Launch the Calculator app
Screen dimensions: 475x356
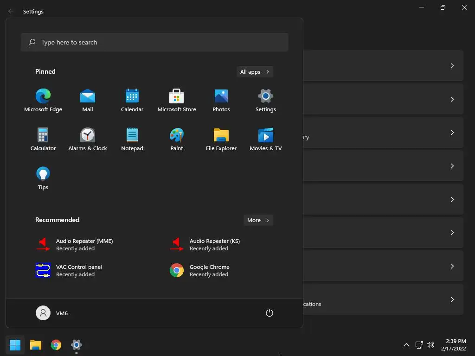pos(43,139)
